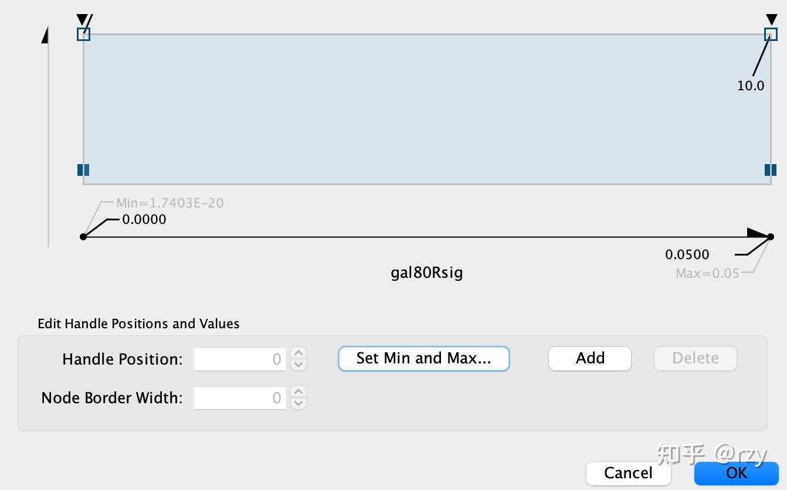Click the Node Border Width input field
Screen dimensions: 787x490
tap(239, 398)
